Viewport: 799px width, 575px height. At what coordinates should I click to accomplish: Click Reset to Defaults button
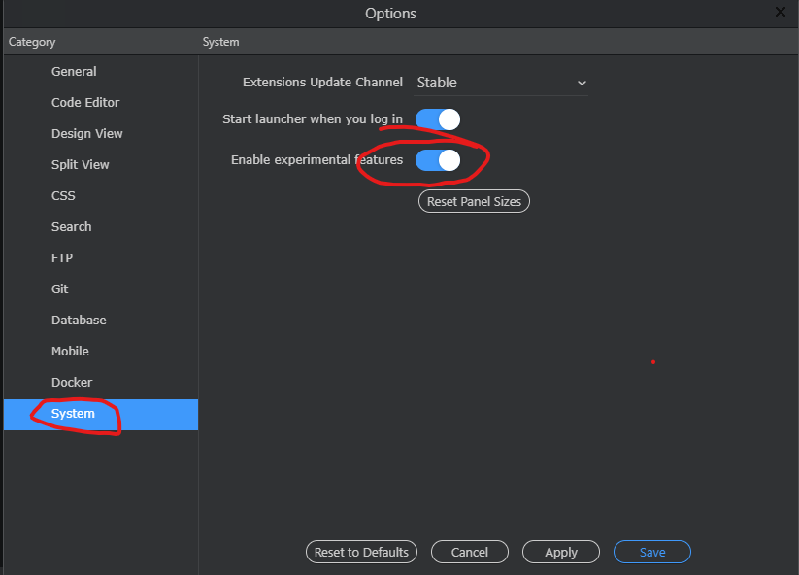[361, 552]
